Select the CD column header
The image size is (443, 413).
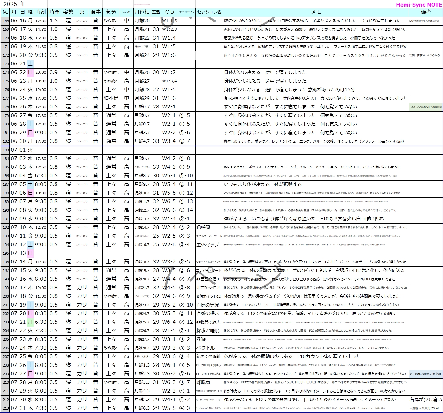(170, 12)
